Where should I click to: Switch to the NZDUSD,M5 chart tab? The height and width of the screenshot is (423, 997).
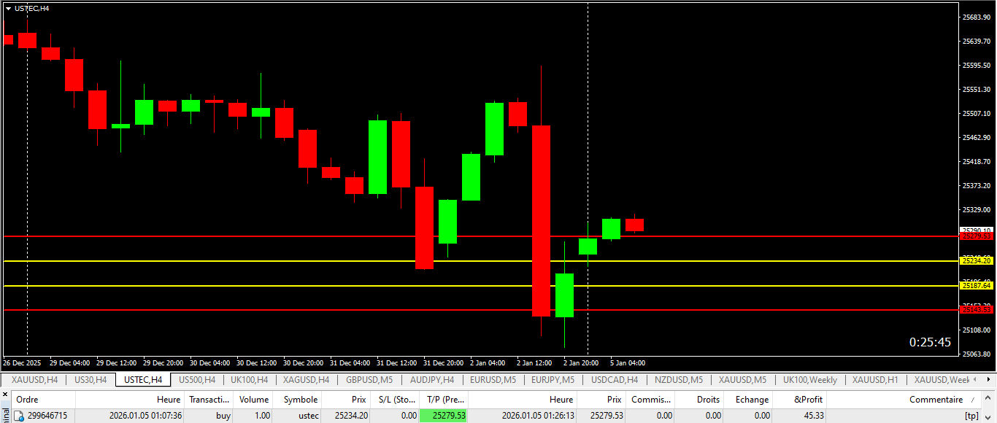pyautogui.click(x=679, y=379)
